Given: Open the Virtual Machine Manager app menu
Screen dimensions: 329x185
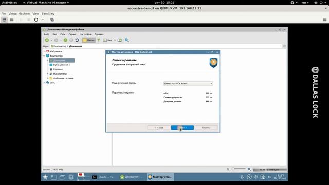Looking at the screenshot, I should (46, 3).
